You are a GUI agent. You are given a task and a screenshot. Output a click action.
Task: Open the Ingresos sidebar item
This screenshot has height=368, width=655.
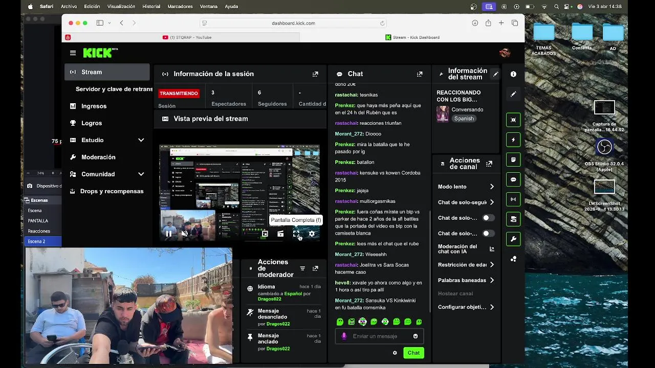(x=107, y=106)
